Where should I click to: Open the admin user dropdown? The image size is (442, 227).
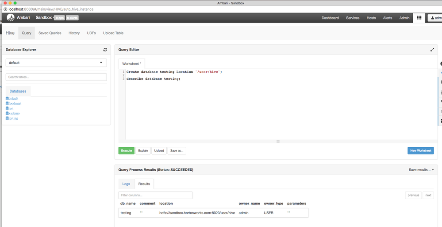coord(434,18)
